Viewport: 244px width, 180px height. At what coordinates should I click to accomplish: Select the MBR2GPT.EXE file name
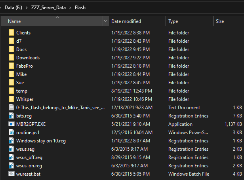tap(31, 124)
